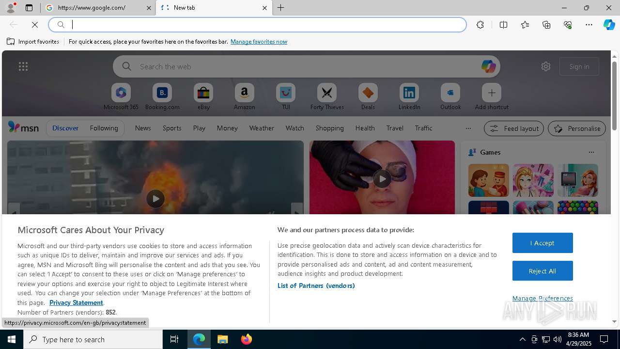This screenshot has width=620, height=349.
Task: Open the Privacy Statement link
Action: pos(76,302)
